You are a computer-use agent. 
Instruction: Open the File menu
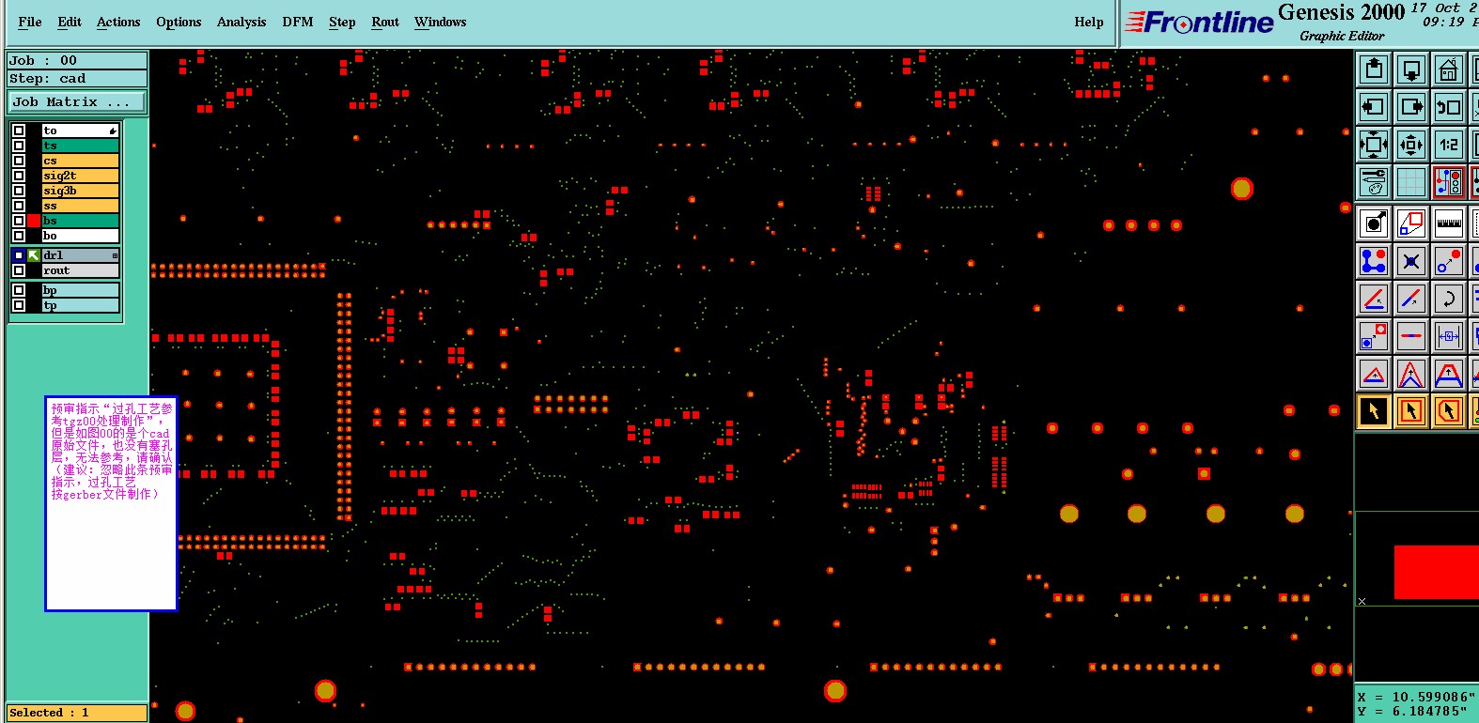pos(30,22)
